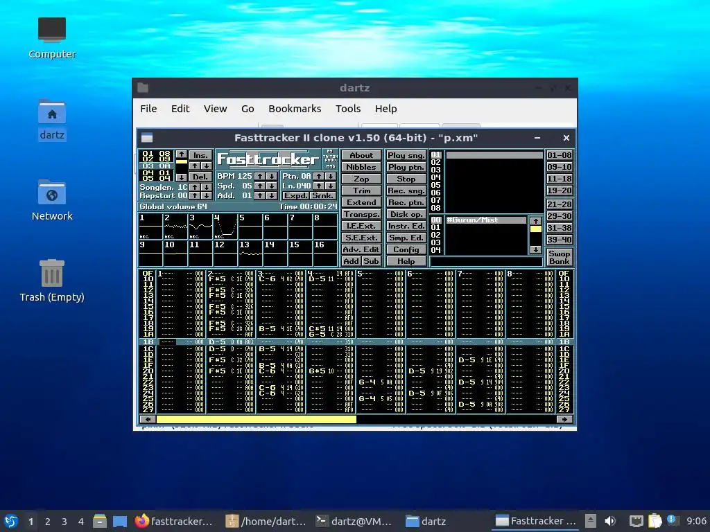Click the yellow pattern editor scrollbar thumb
The image size is (710, 532).
[257, 419]
